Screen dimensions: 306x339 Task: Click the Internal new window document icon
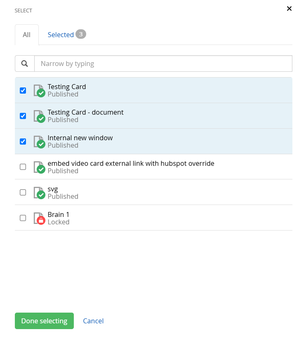tap(39, 141)
